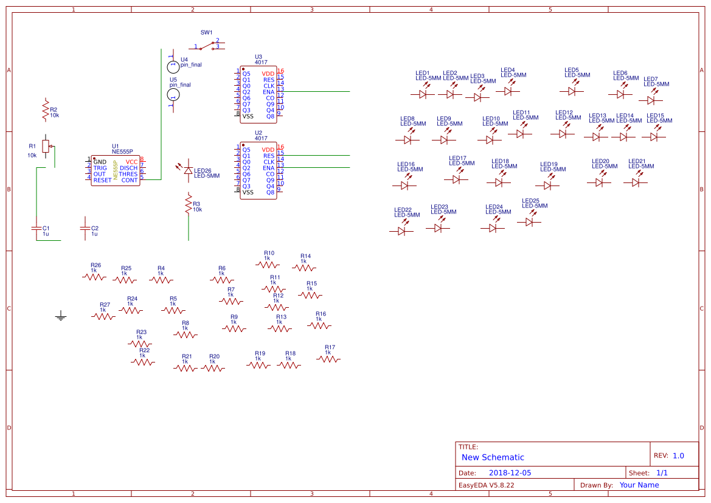Click the ground symbol
The image size is (711, 503).
pos(61,317)
